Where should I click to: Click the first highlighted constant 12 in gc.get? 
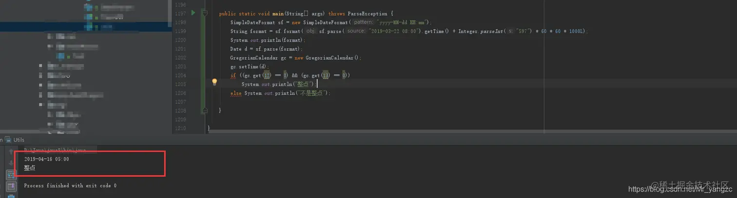click(267, 75)
